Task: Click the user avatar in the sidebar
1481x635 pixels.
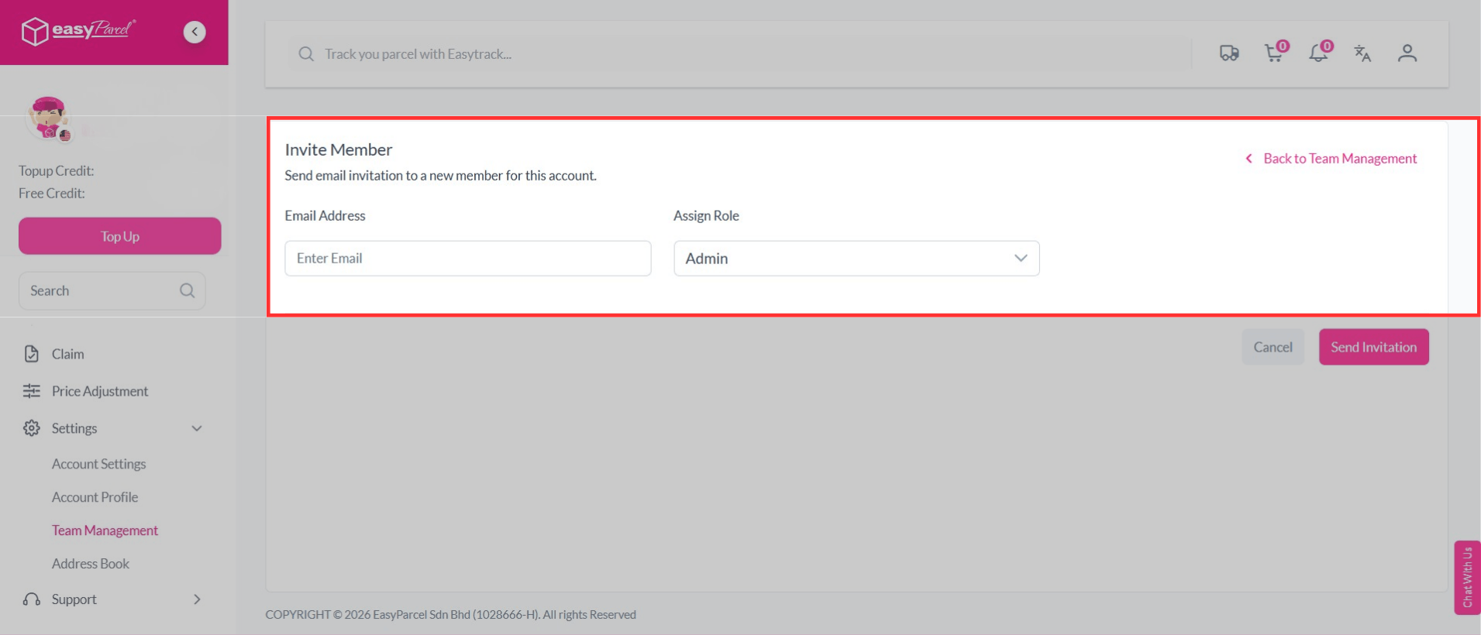Action: click(49, 119)
